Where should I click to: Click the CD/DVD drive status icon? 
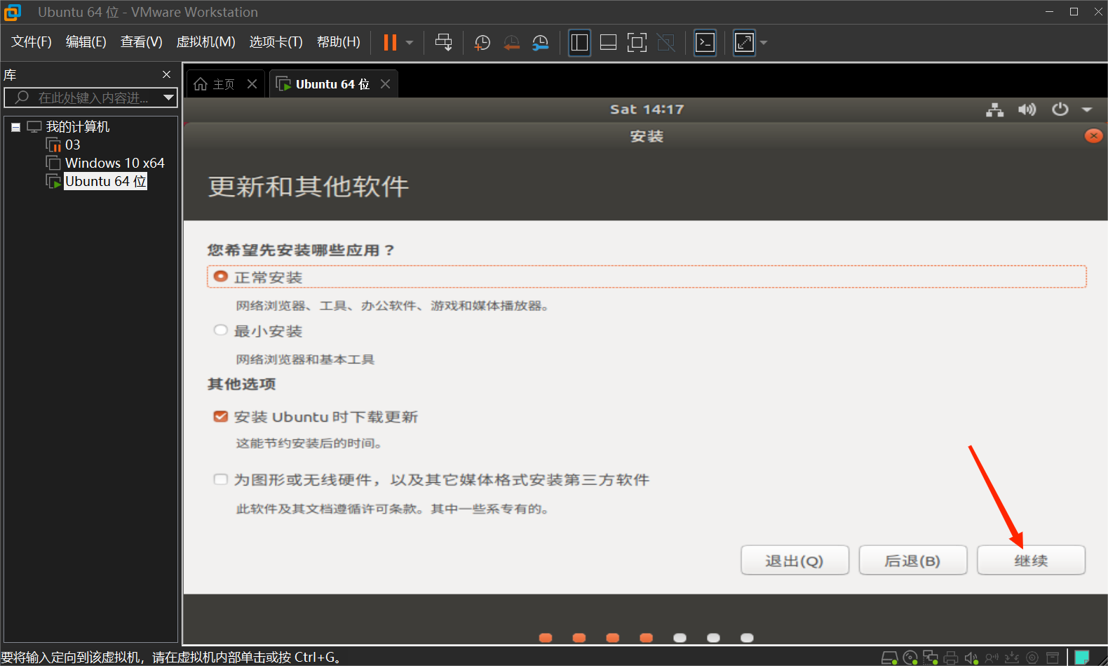point(910,658)
